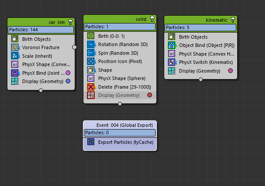Toggle the lightbulb on kinematic event
265x186 pixels.
(x=233, y=20)
